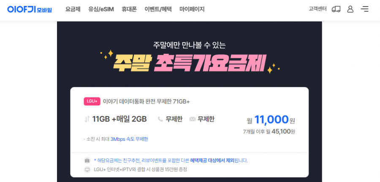Click the phone call icon beside 무제한
This screenshot has height=182, width=380.
pos(160,119)
